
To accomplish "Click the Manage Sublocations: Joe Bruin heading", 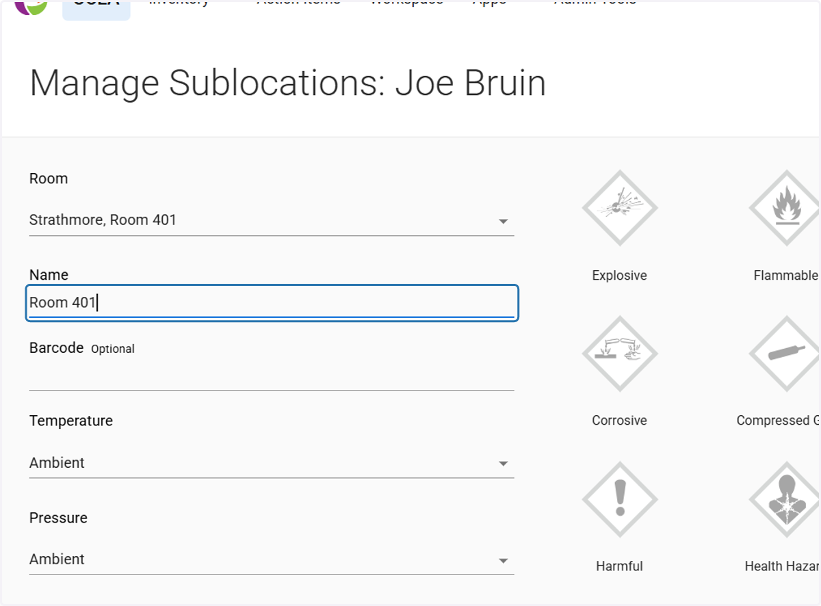I will coord(288,83).
